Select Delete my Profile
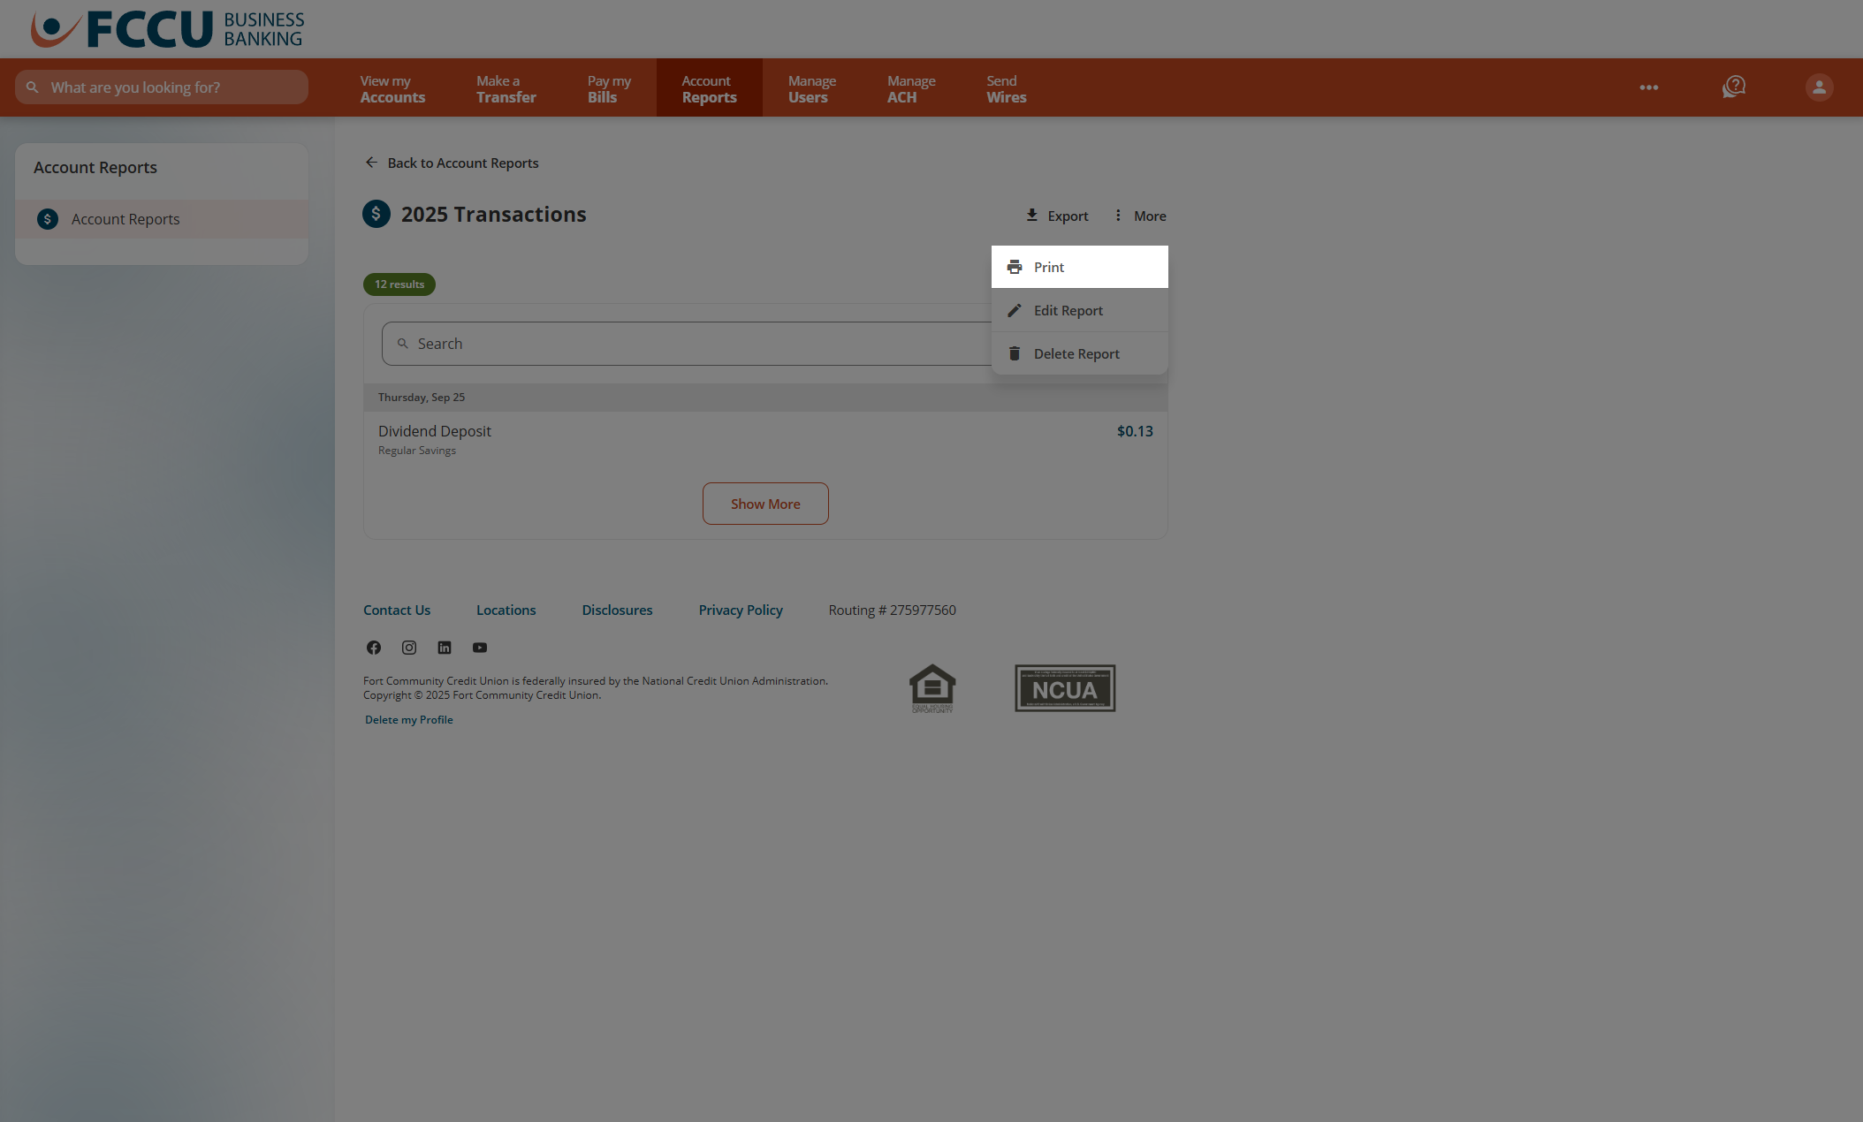Image resolution: width=1863 pixels, height=1122 pixels. pyautogui.click(x=407, y=719)
